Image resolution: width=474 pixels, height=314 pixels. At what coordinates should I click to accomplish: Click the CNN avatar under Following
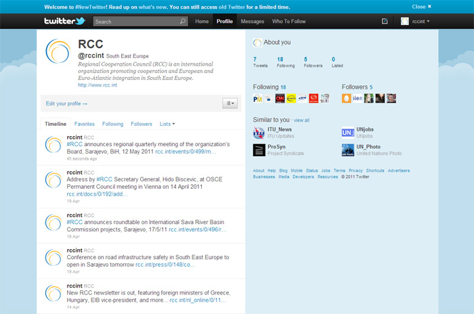tap(280, 98)
